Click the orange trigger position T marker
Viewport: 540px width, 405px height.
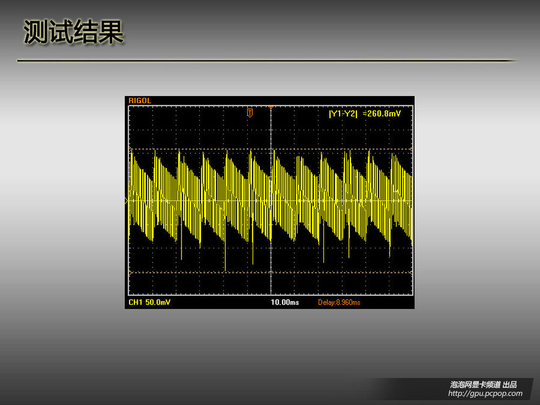(x=250, y=113)
